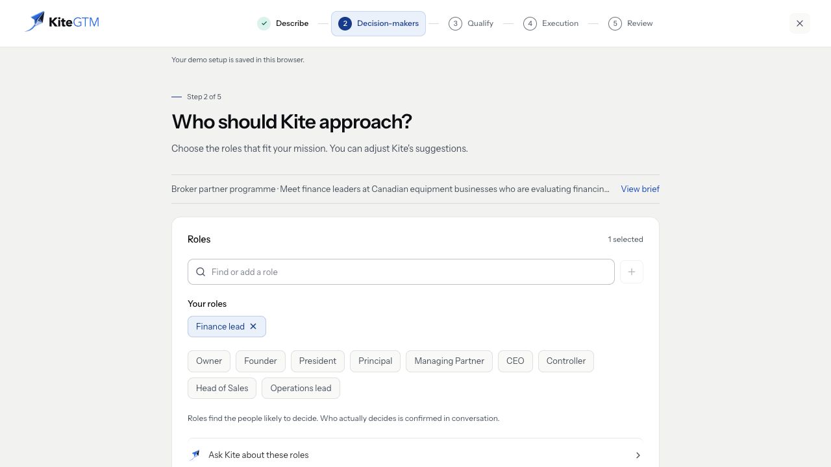
Task: Add the President role chip
Action: (317, 361)
